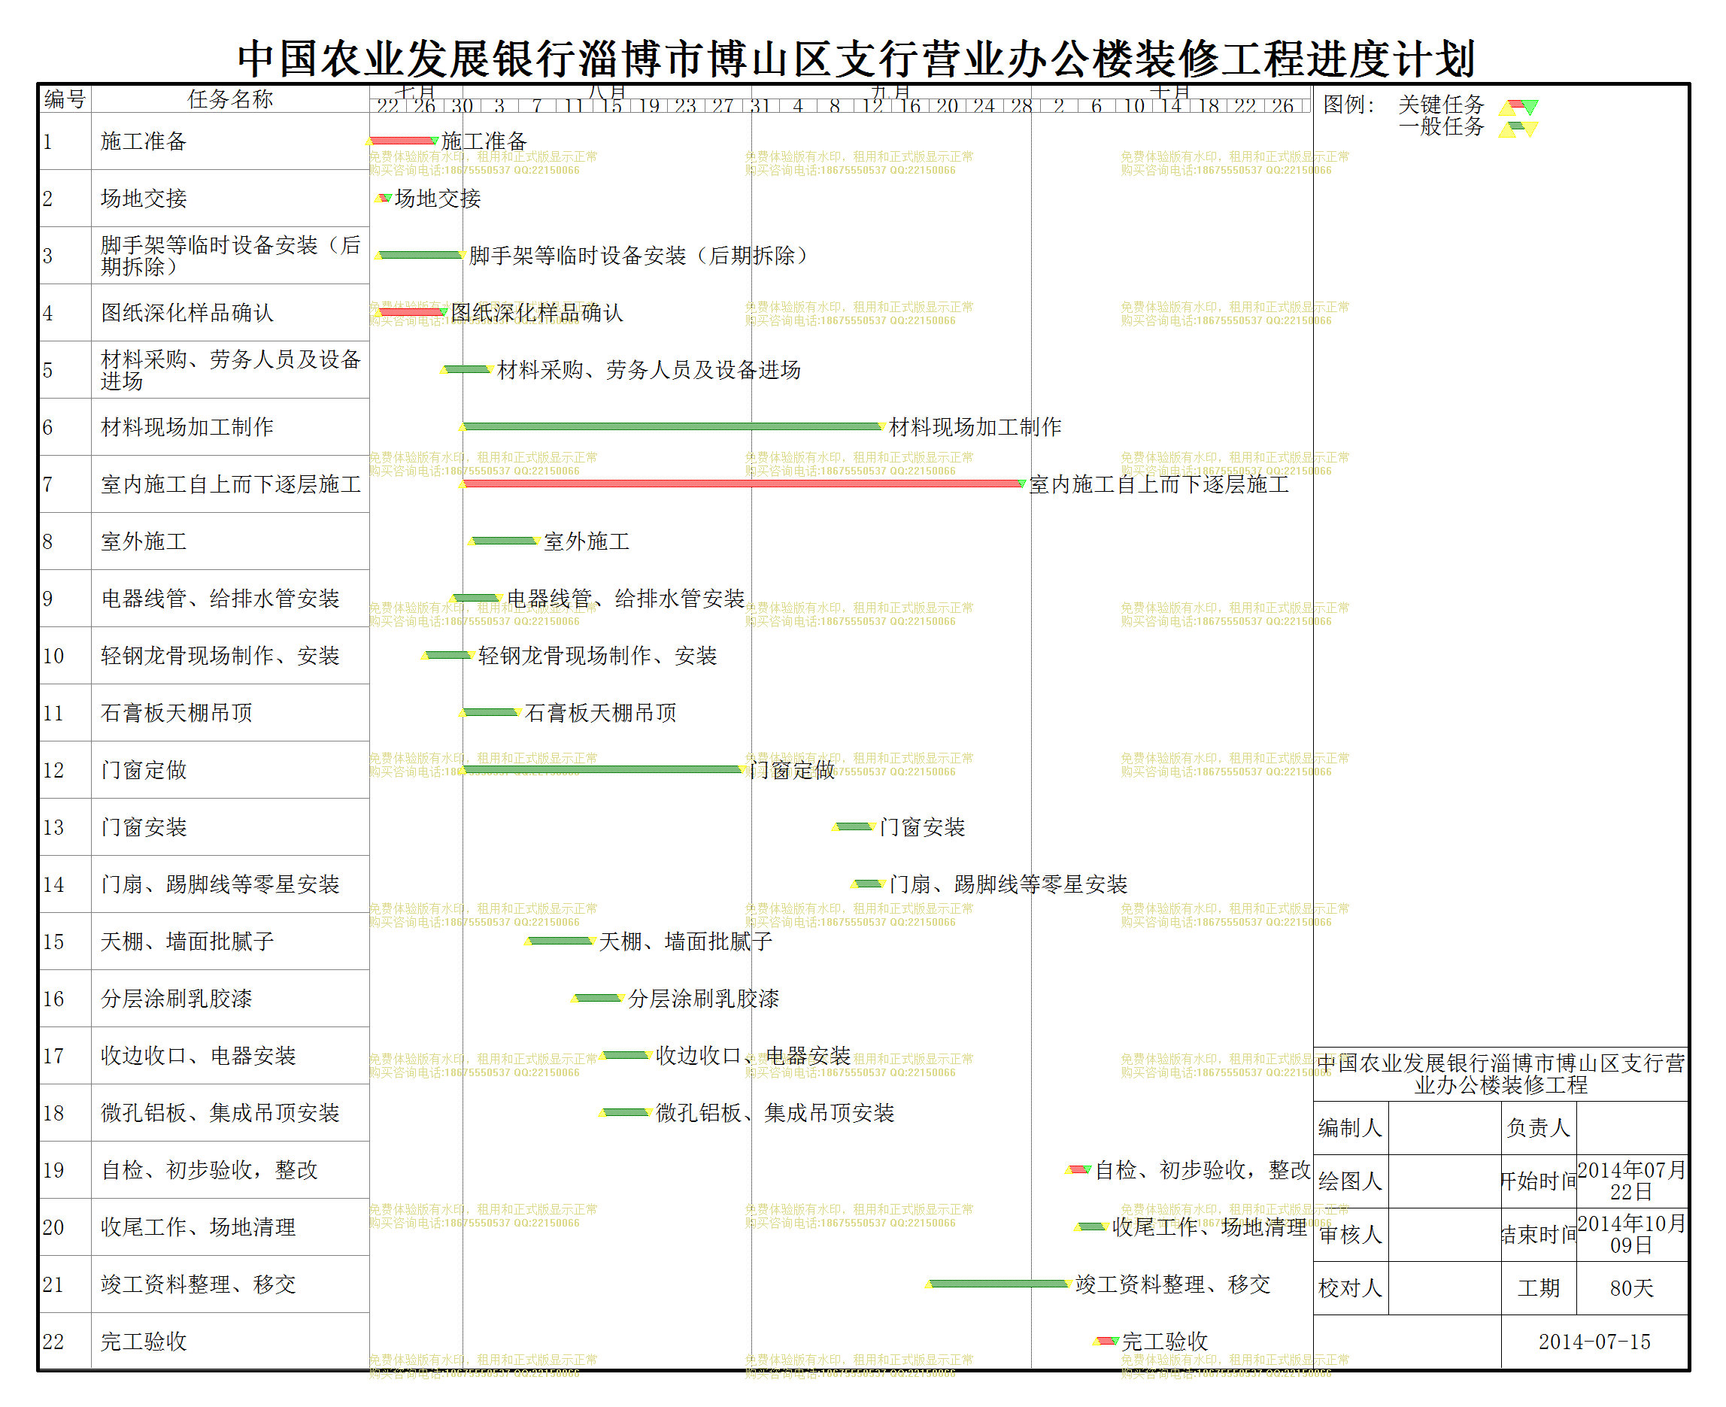Screen dimensions: 1726x1407
Task: Select the 收尾工作、场地清理 bar
Action: (x=1091, y=1227)
